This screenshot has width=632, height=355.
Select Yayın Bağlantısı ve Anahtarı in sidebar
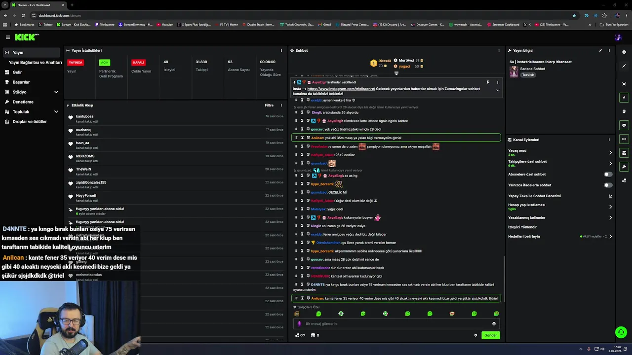click(x=35, y=63)
